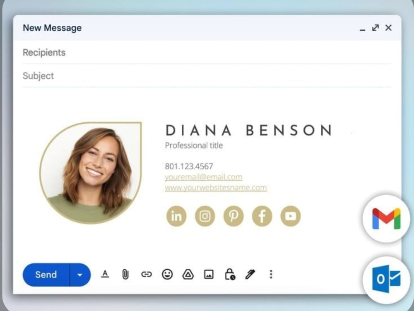Click Diana Benson's profile photo

(91, 173)
